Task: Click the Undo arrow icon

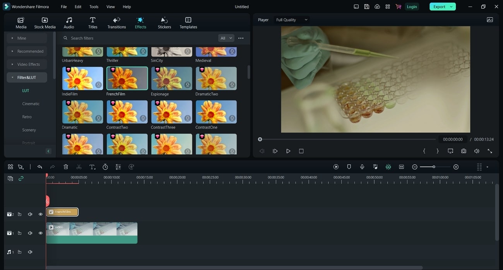Action: pos(39,167)
